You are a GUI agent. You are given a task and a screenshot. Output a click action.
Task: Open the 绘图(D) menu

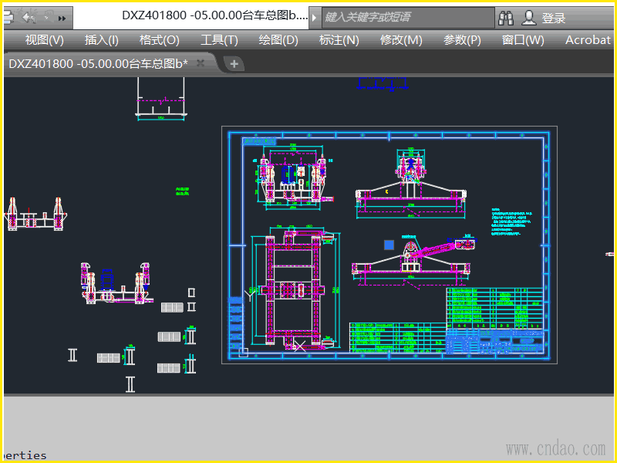click(278, 40)
